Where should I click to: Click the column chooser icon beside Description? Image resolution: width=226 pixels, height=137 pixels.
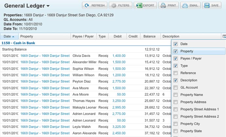[x=224, y=36]
